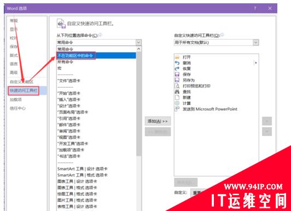Screen dimensions: 291x211
Task: Choose SmartArt 工具 | 格式 选项卡
Action: pyautogui.click(x=96, y=175)
